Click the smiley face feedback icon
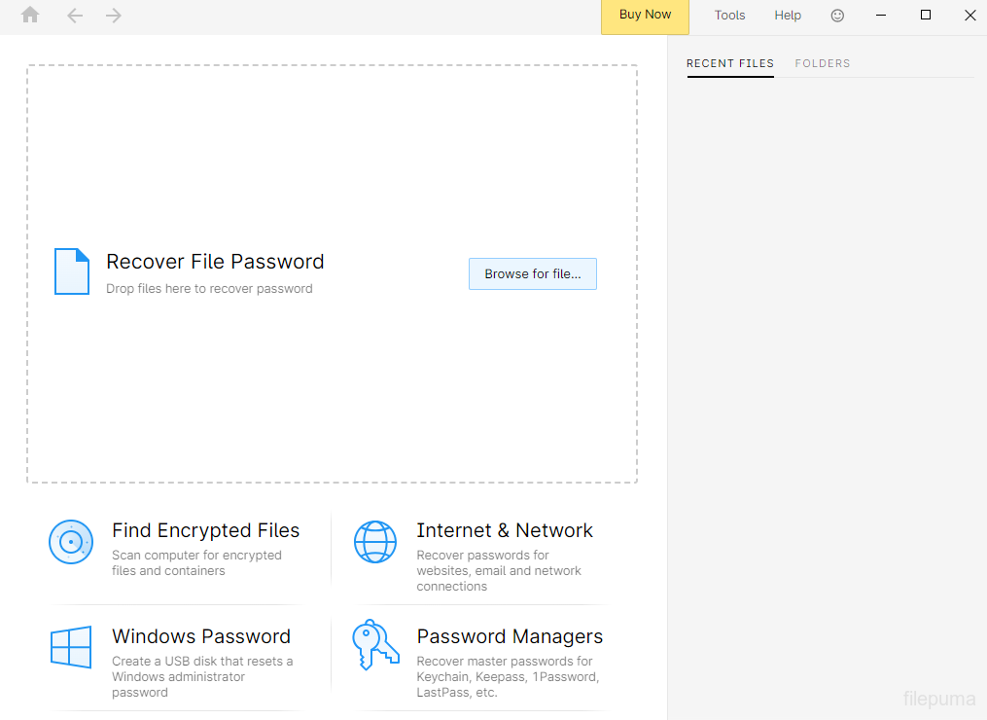The height and width of the screenshot is (720, 987). pos(837,16)
